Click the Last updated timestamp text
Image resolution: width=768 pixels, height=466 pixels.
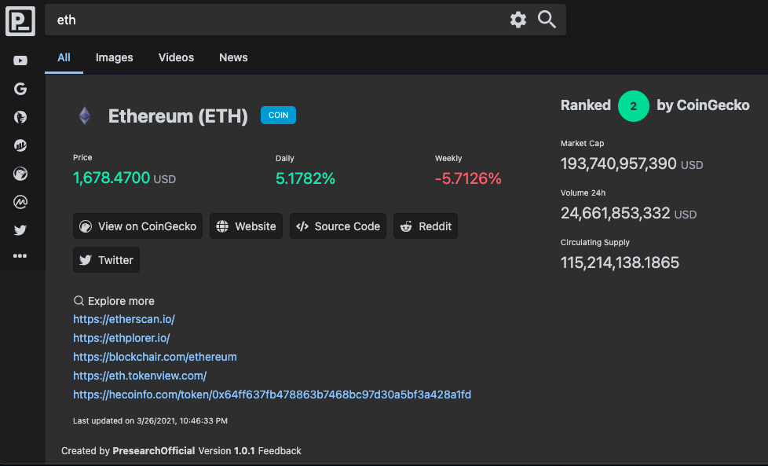coord(150,421)
